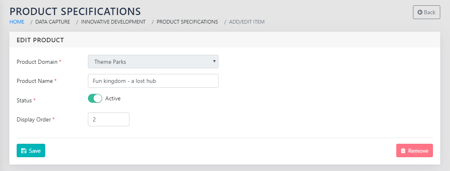Click the Product Domain field label
Screen dimensions: 450x171
pos(37,62)
